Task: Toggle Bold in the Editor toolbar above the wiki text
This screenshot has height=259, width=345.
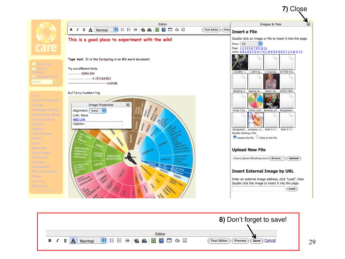Action: click(x=71, y=30)
